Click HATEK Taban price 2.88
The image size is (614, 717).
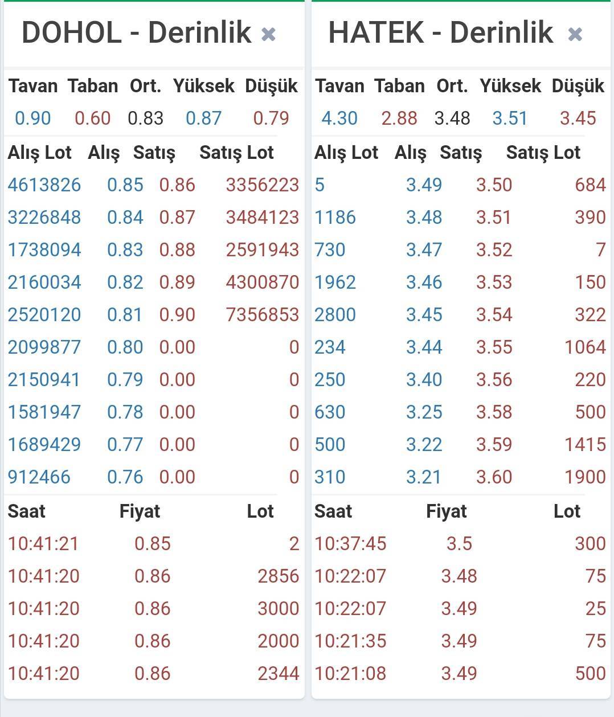[x=399, y=118]
